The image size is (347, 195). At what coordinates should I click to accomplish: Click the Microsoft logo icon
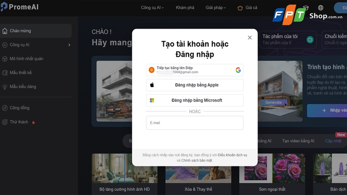click(x=152, y=101)
